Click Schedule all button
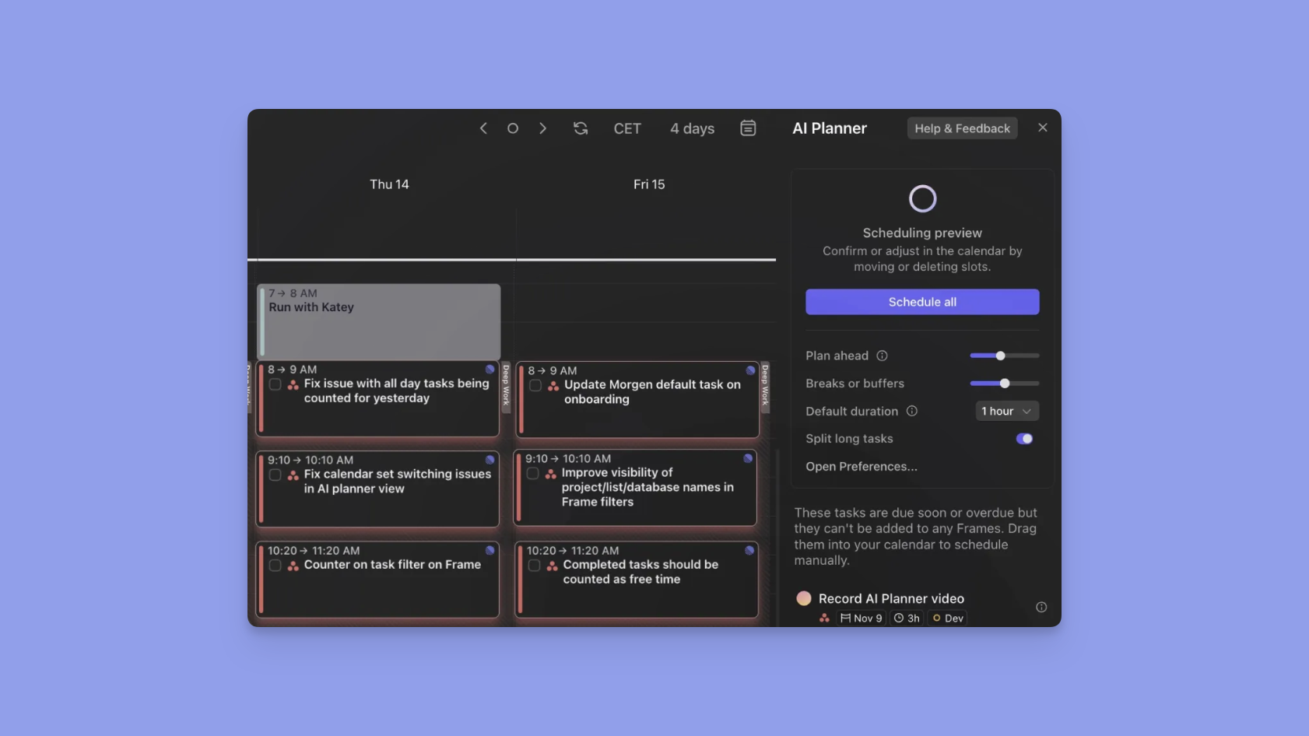 (922, 302)
